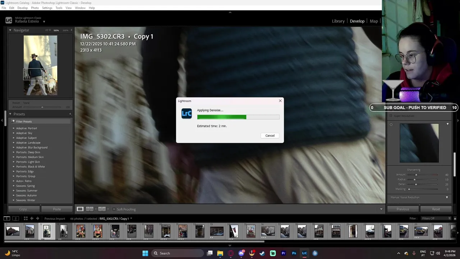Show main window display icon 1
Image resolution: width=460 pixels, height=259 pixels.
6,218
